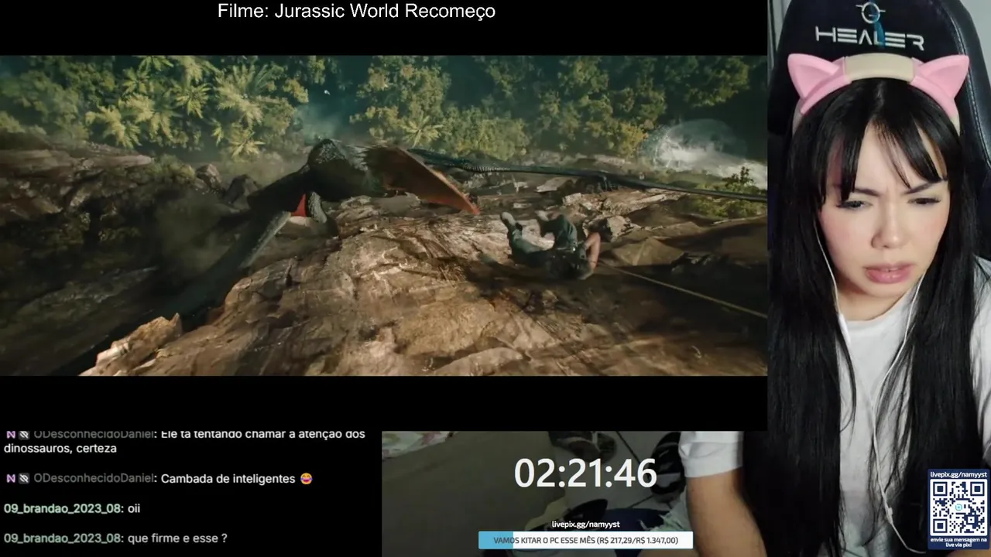Click the HEALER logo on the chair

tap(869, 28)
